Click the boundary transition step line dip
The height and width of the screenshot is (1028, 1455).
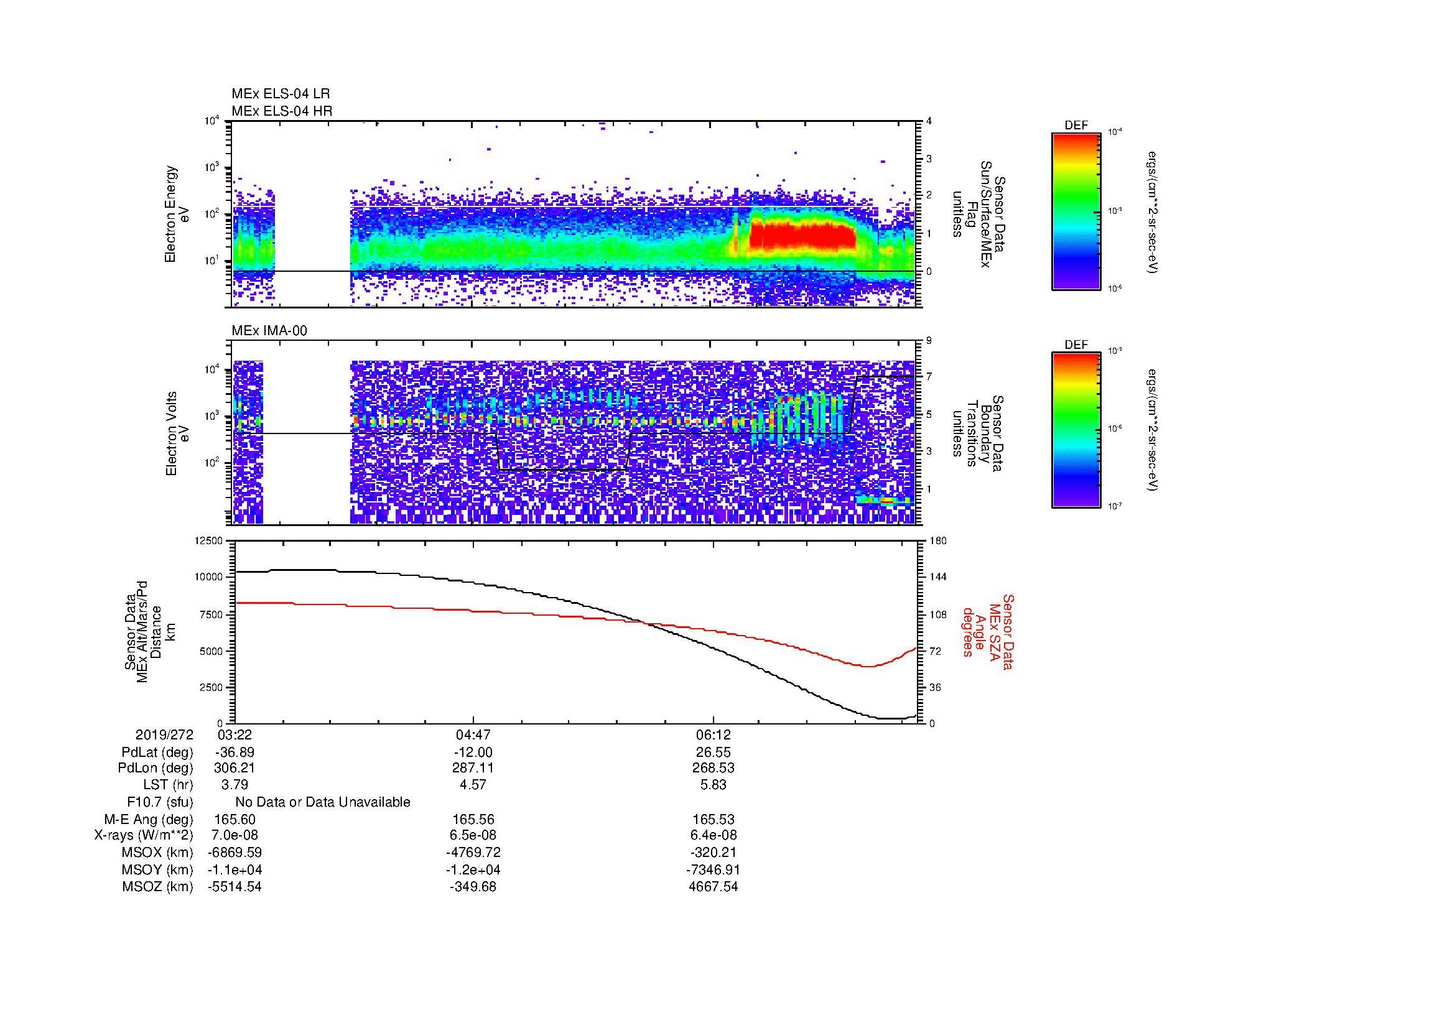(x=564, y=470)
